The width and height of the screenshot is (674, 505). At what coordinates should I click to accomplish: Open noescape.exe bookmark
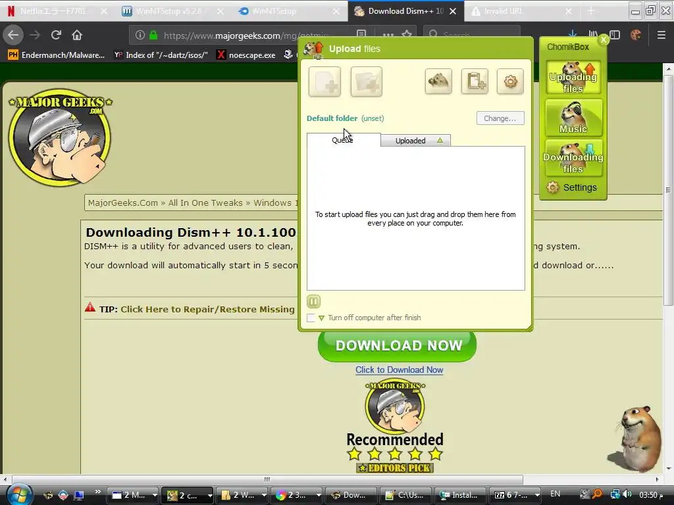click(x=246, y=55)
